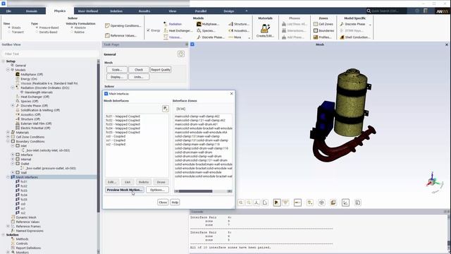This screenshot has height=254, width=451.
Task: Expand Cell Zone Conditions in the tree
Action: coord(8,137)
